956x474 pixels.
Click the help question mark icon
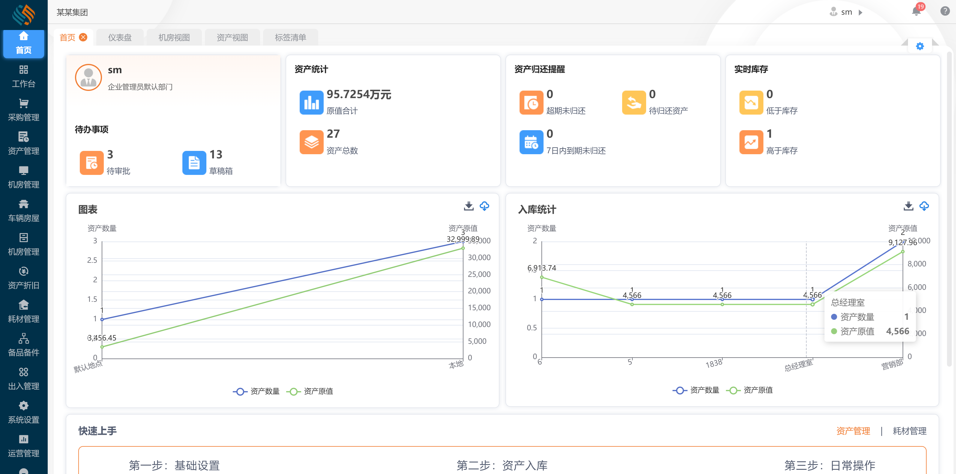click(945, 11)
